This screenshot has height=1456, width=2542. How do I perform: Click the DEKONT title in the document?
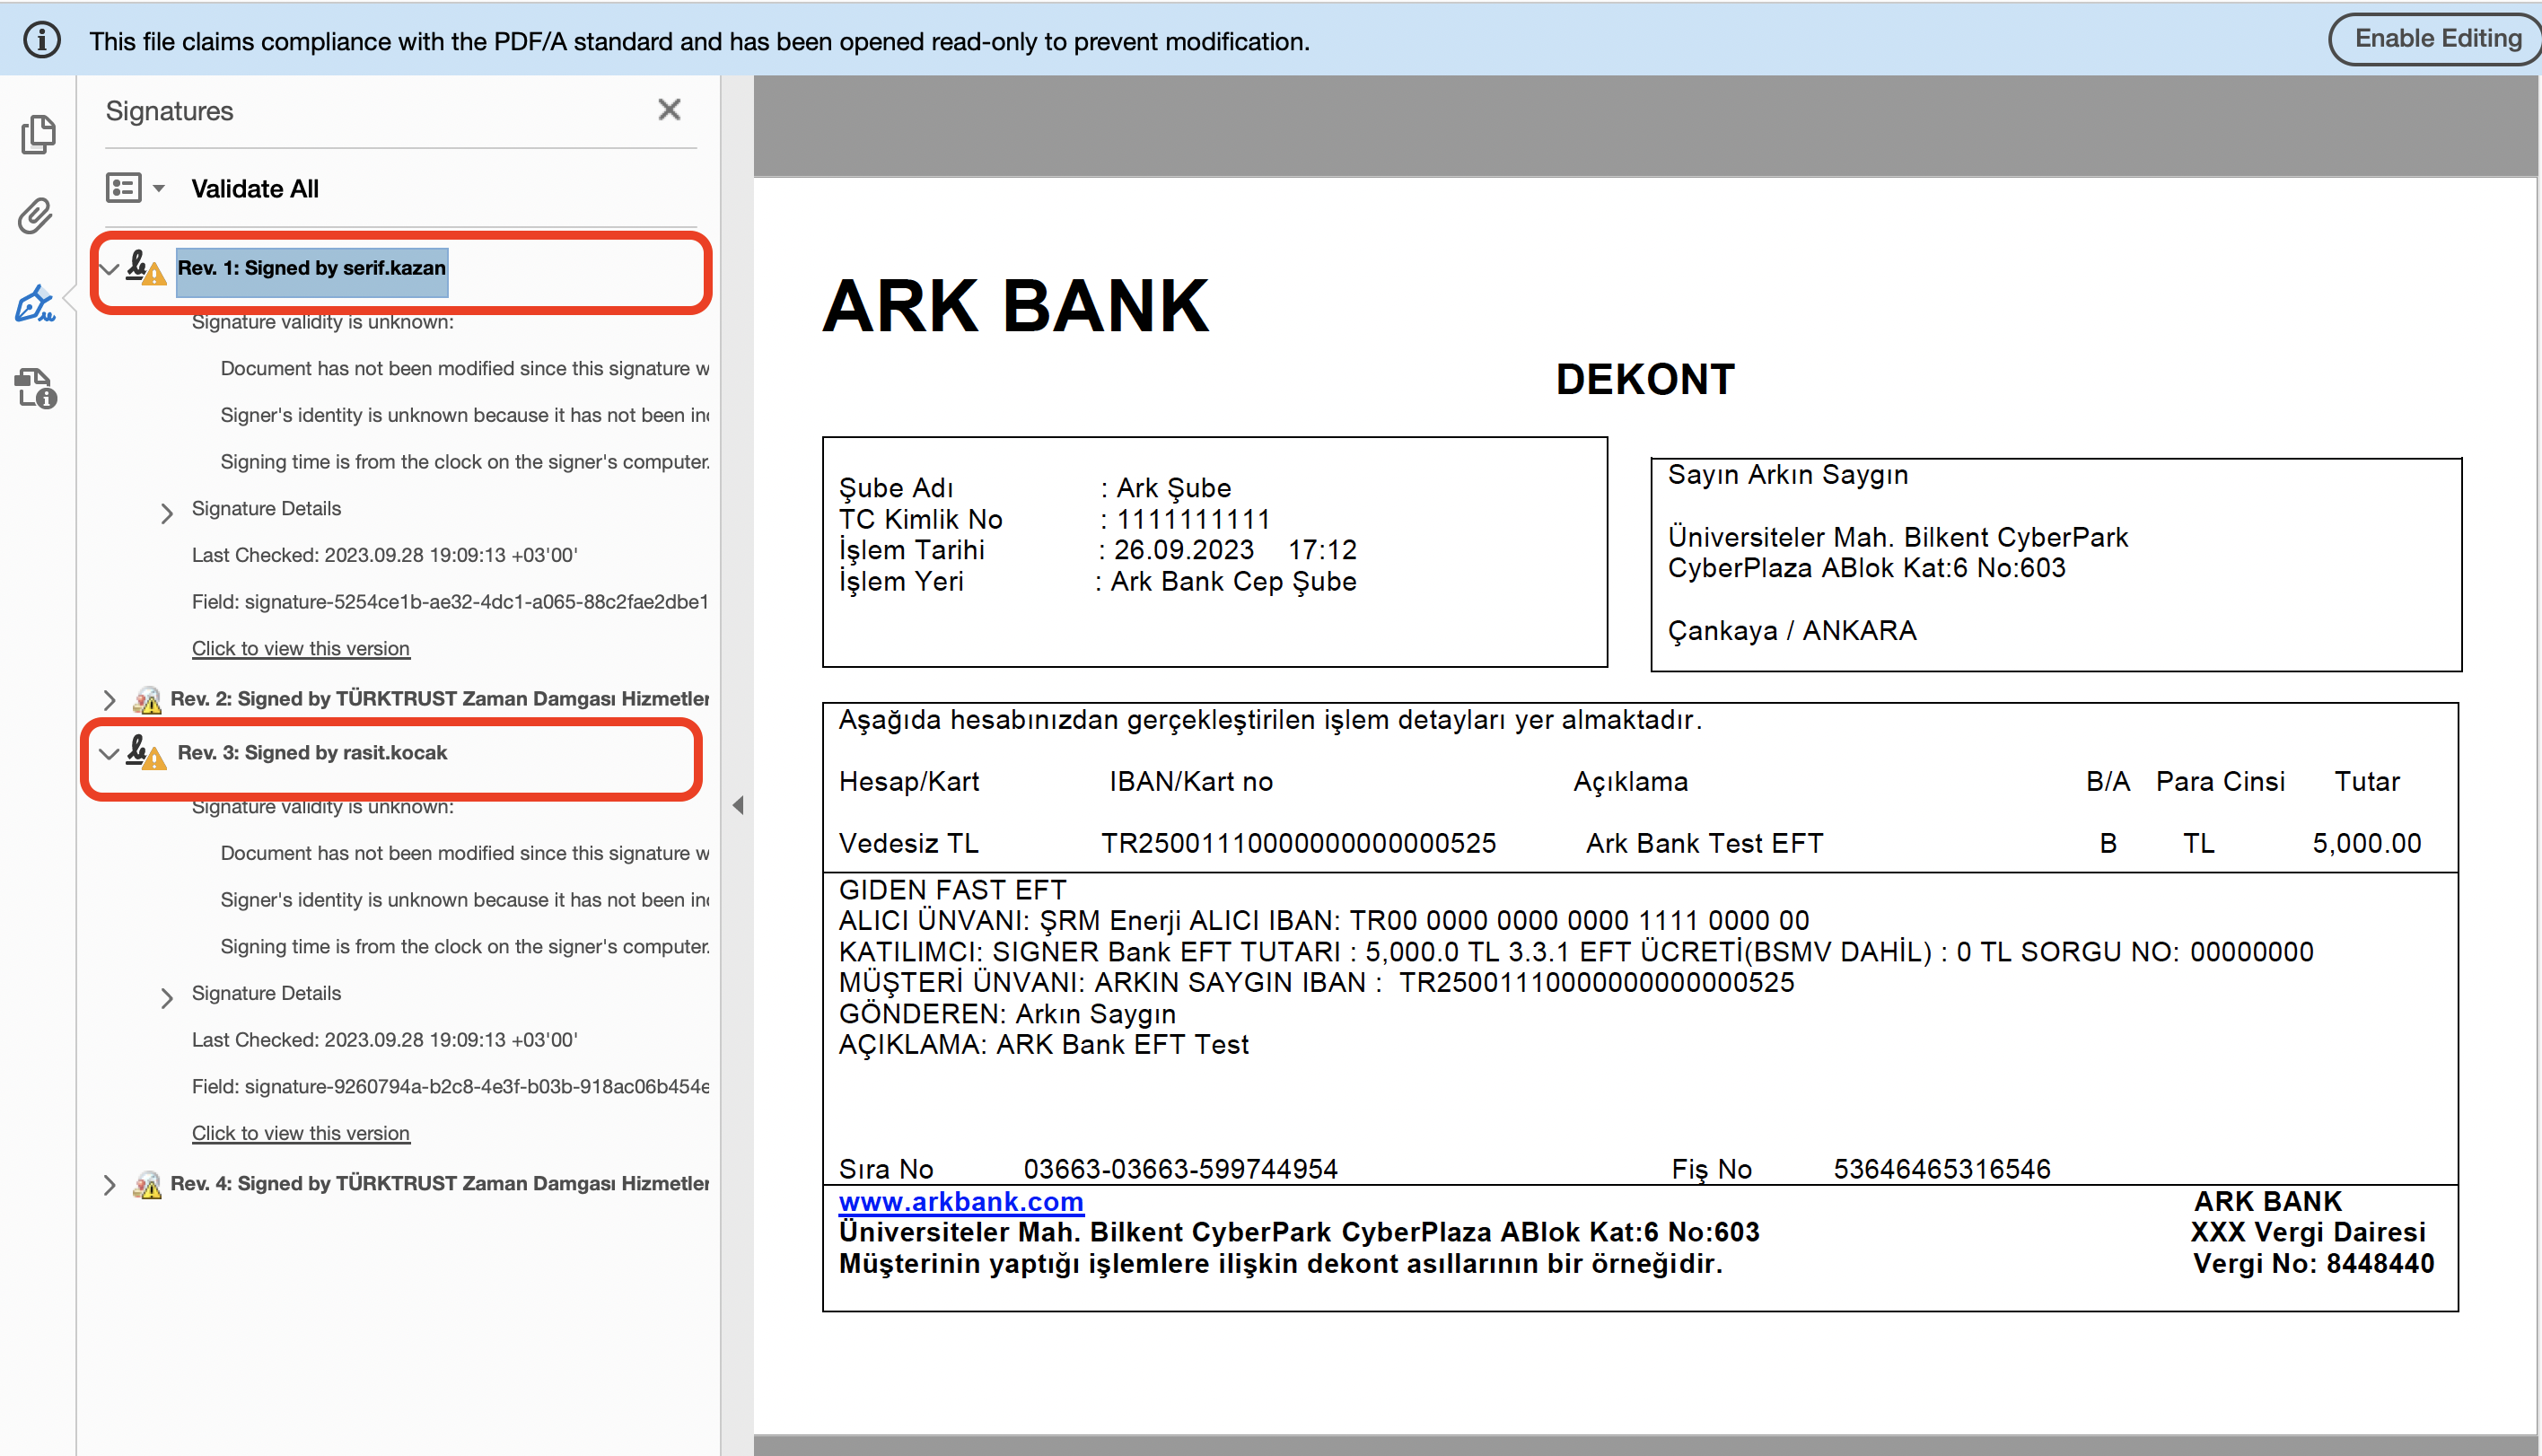click(1645, 379)
